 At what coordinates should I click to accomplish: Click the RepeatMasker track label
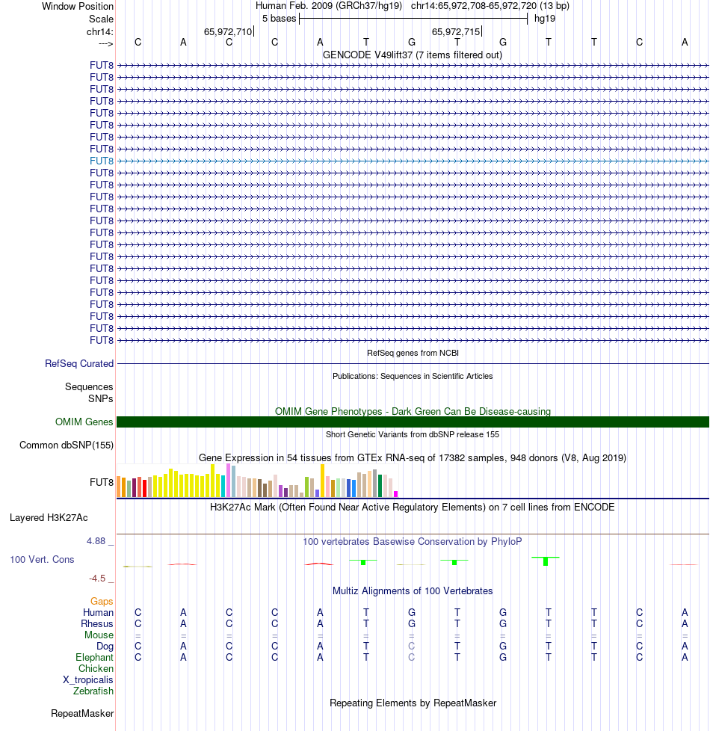pos(82,713)
